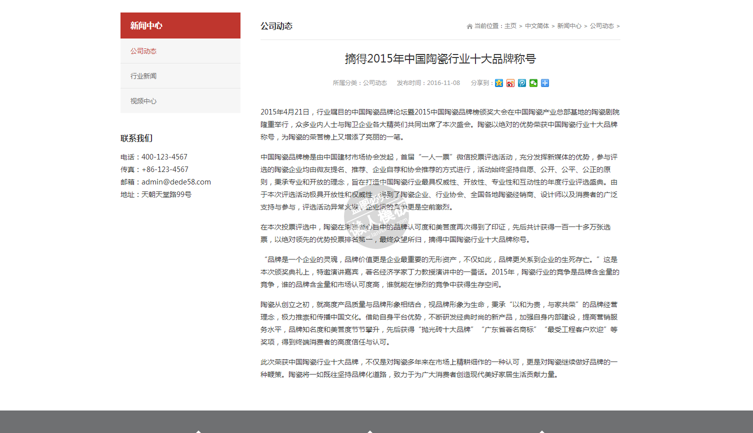Open 公司动态 in the sidebar menu
Image resolution: width=753 pixels, height=433 pixels.
pos(143,51)
